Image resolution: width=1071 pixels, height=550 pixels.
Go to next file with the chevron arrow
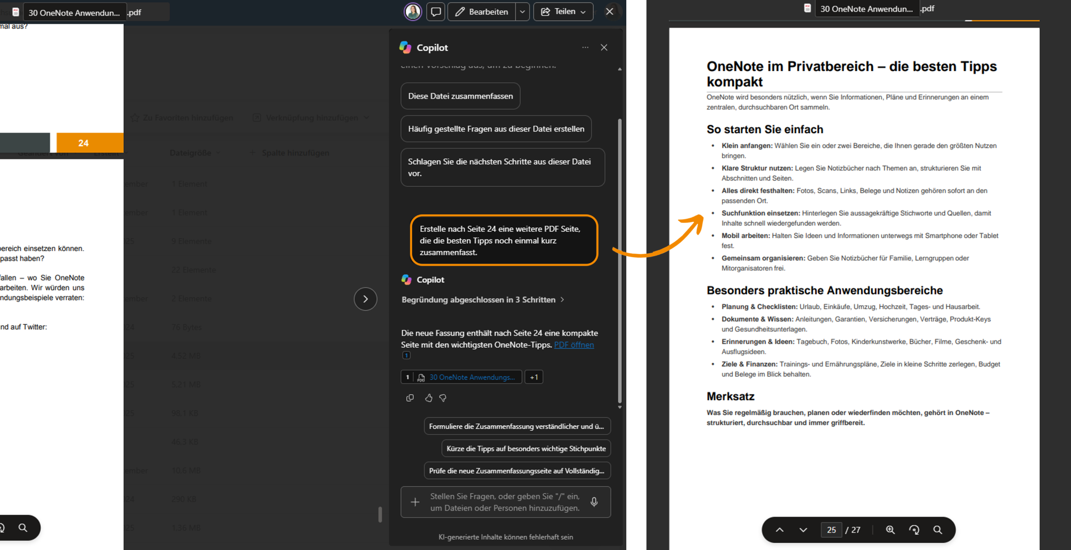pyautogui.click(x=365, y=299)
